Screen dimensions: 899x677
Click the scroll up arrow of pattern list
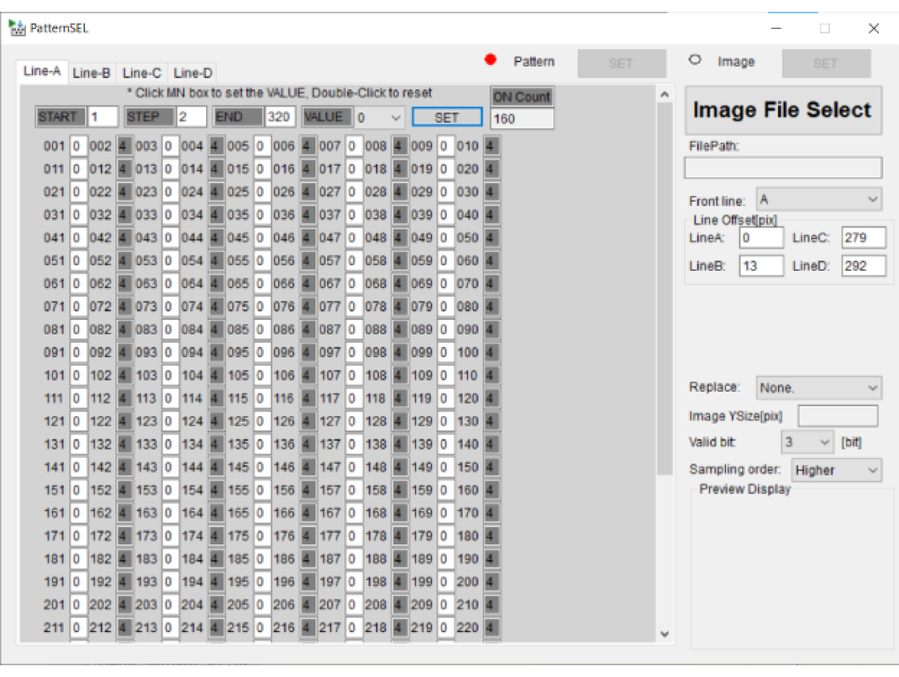coord(665,95)
